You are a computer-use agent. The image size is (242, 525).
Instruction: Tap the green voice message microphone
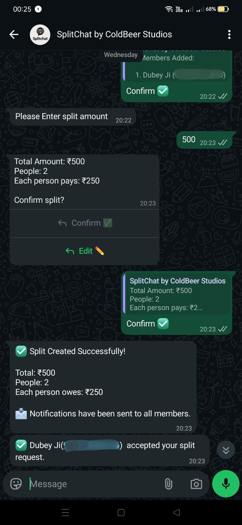(x=225, y=484)
